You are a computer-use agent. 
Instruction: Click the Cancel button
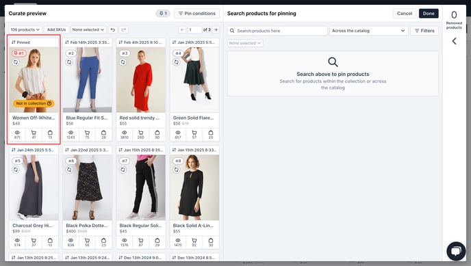[x=405, y=14]
